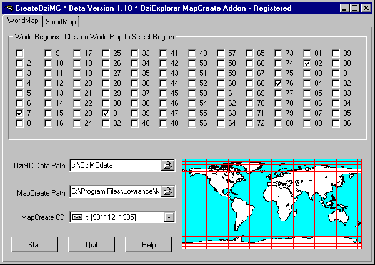Click the OziMC Data Path browse folder icon

coord(167,166)
